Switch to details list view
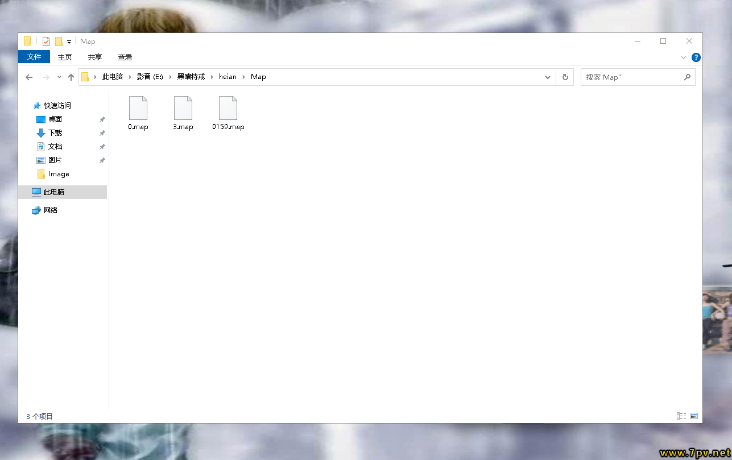The height and width of the screenshot is (460, 732). pyautogui.click(x=681, y=416)
